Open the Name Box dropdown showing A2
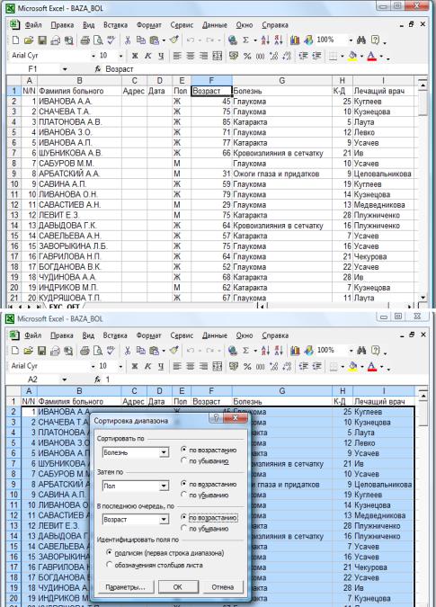This screenshot has width=436, height=607. (65, 379)
